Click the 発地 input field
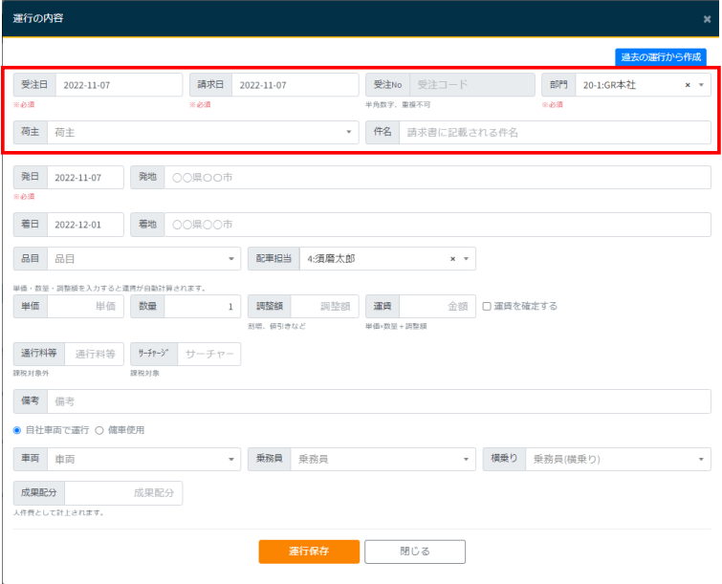This screenshot has width=722, height=584. tap(437, 178)
